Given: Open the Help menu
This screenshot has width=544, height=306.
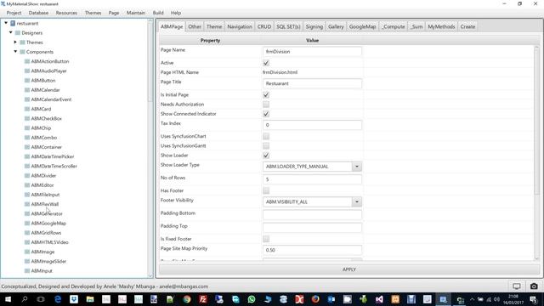Looking at the screenshot, I should tap(176, 13).
